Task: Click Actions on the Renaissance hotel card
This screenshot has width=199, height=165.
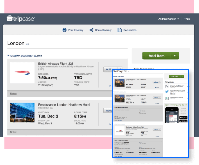Action: 108,111
